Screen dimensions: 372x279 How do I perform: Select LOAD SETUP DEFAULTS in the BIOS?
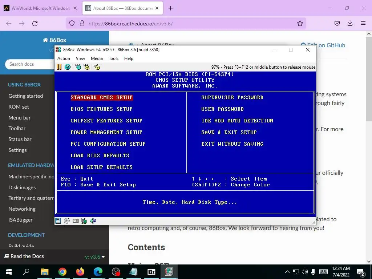pos(102,167)
